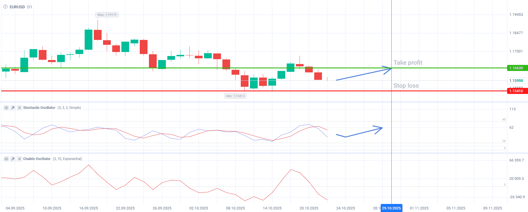Click the 29.10.2025 date marker
528x212 pixels.
391,208
